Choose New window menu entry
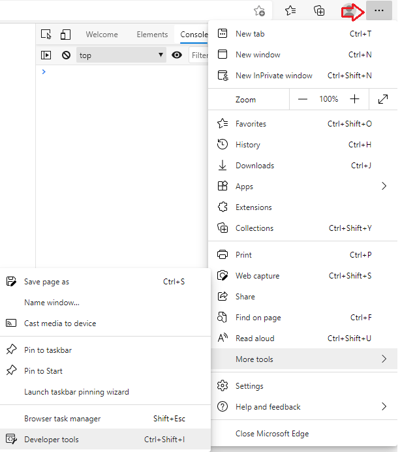 coord(303,55)
